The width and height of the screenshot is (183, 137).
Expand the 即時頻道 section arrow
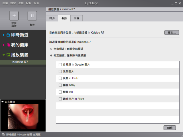(x=4, y=35)
